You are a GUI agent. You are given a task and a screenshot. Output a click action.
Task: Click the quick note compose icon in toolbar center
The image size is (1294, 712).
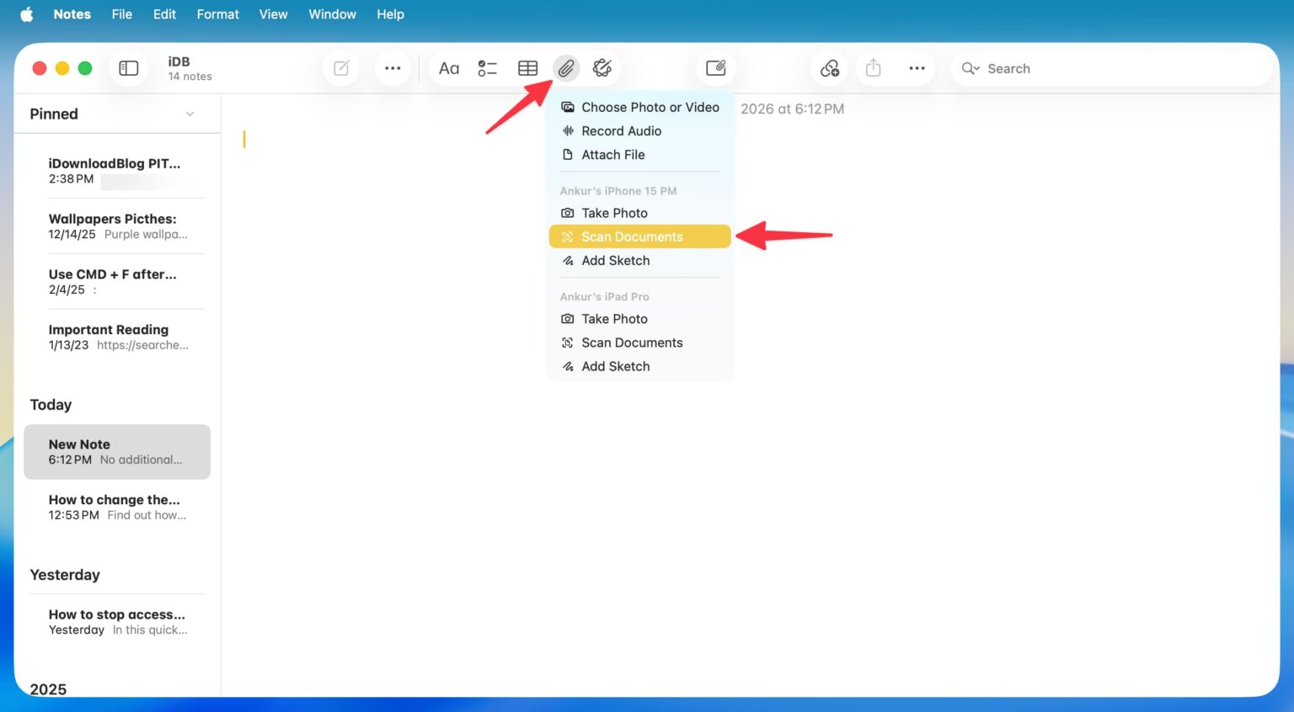(716, 68)
